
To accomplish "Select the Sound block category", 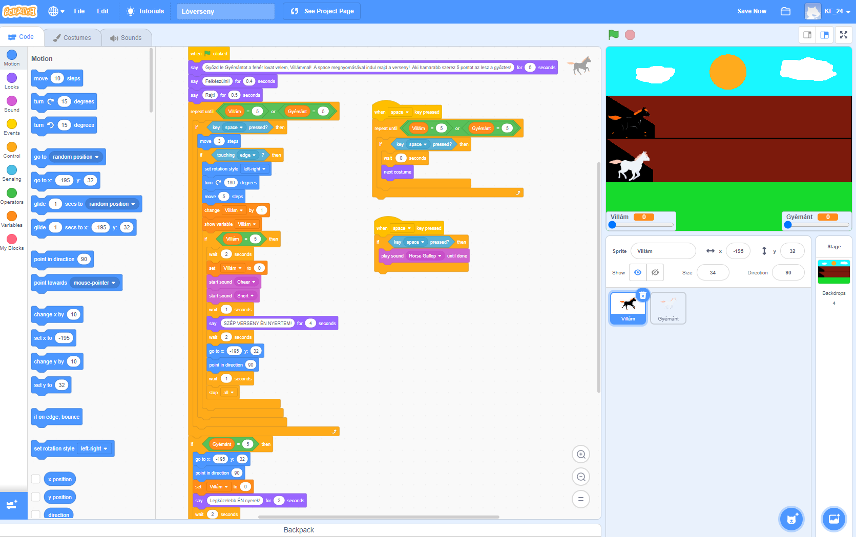I will [x=12, y=103].
